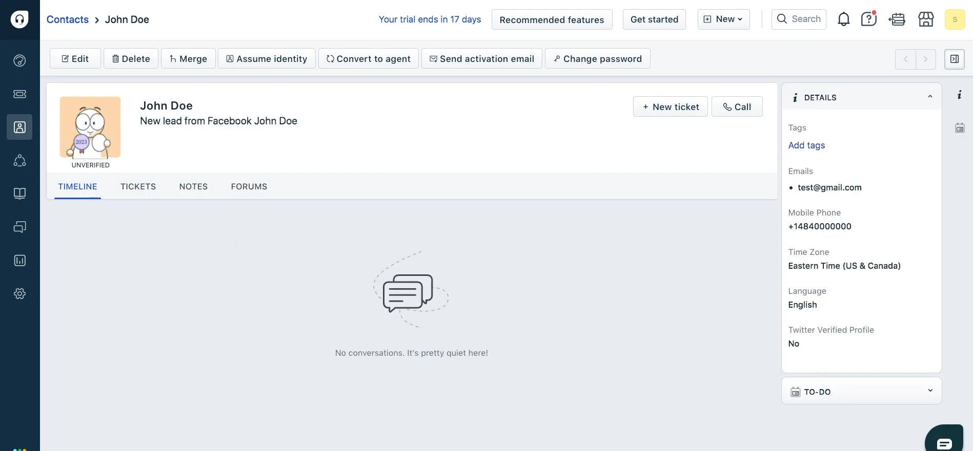Switch to the Tickets tab

138,186
